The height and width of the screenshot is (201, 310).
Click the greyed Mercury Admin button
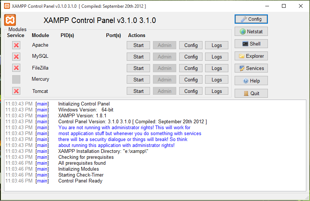164,80
